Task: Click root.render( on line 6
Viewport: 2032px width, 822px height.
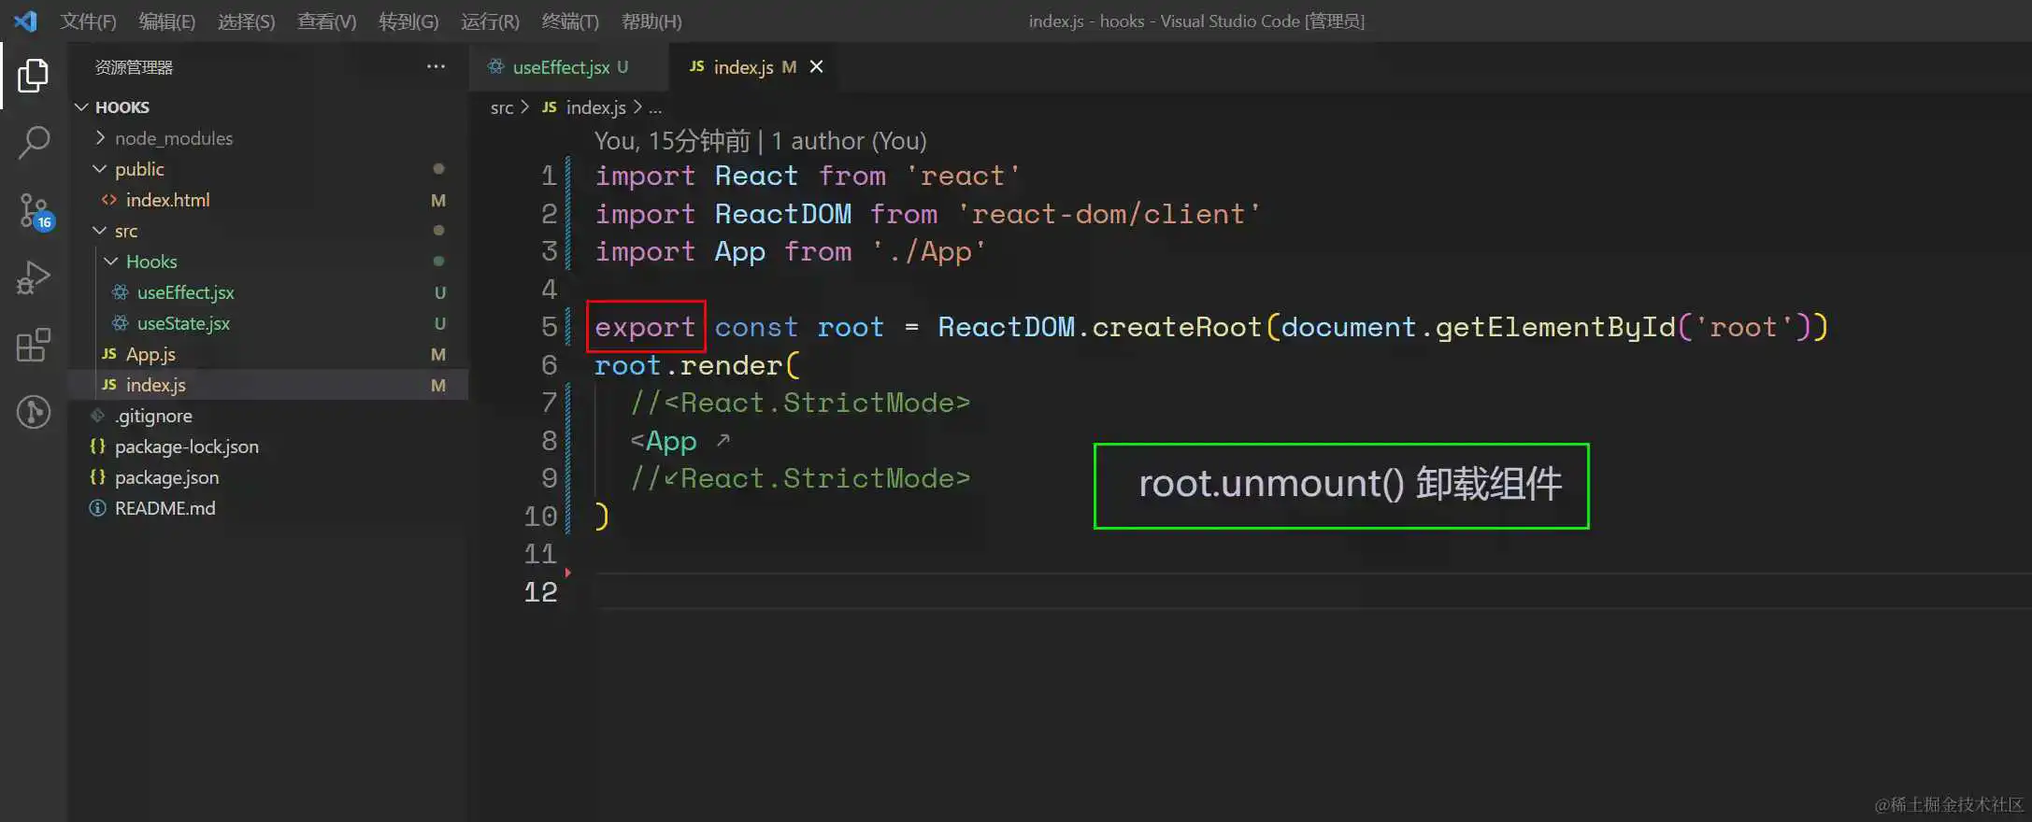Action: [x=697, y=365]
